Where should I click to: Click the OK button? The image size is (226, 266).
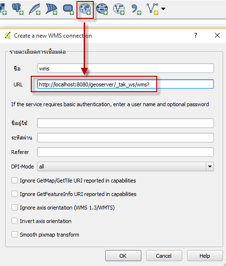123,256
